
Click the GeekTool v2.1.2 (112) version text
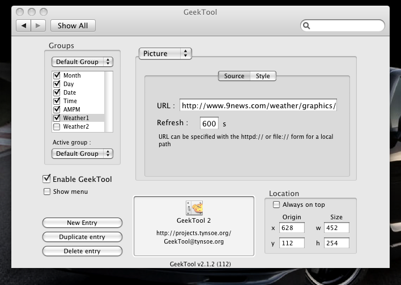[x=200, y=264]
